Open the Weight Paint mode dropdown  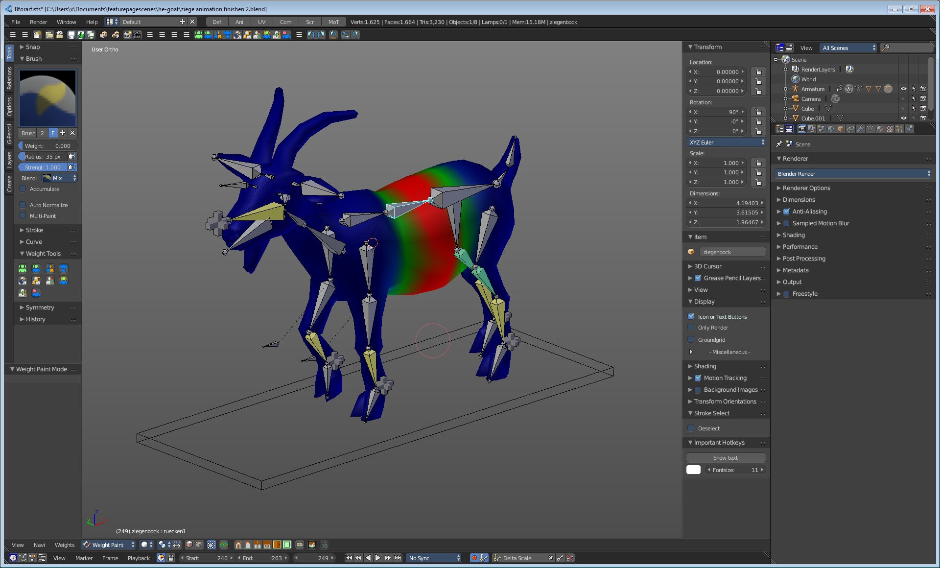click(x=109, y=544)
